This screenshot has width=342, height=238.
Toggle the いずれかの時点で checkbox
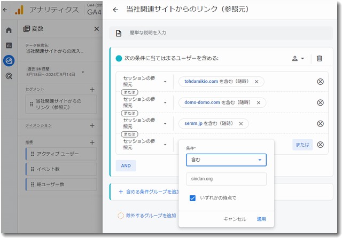click(x=193, y=198)
